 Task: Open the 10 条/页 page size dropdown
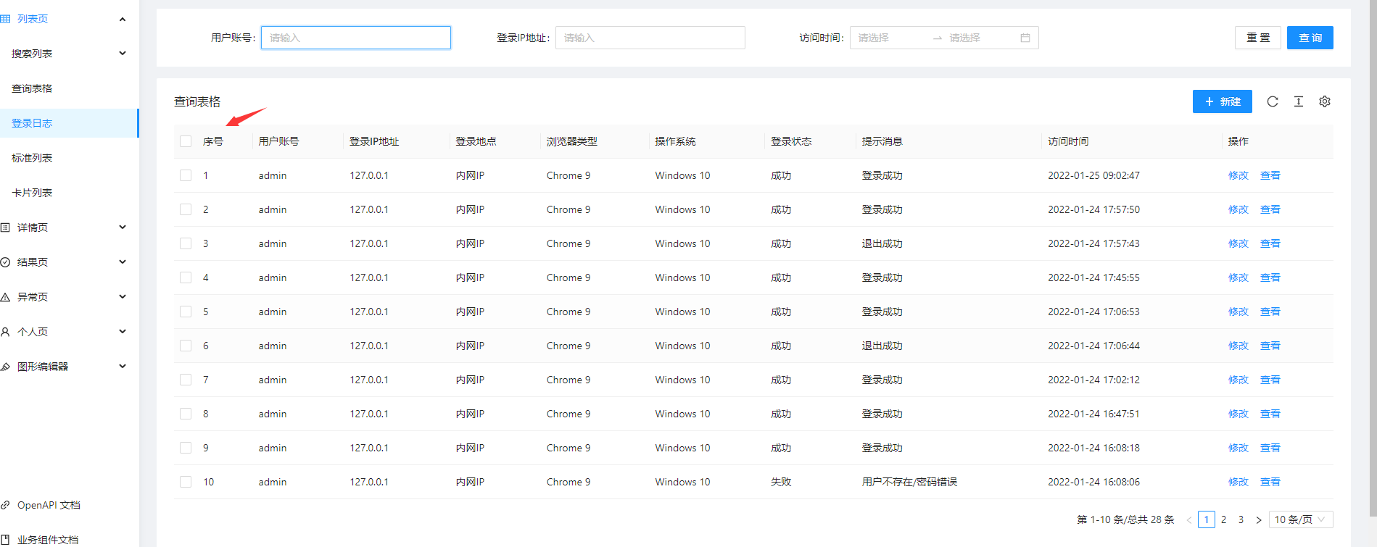(1301, 519)
